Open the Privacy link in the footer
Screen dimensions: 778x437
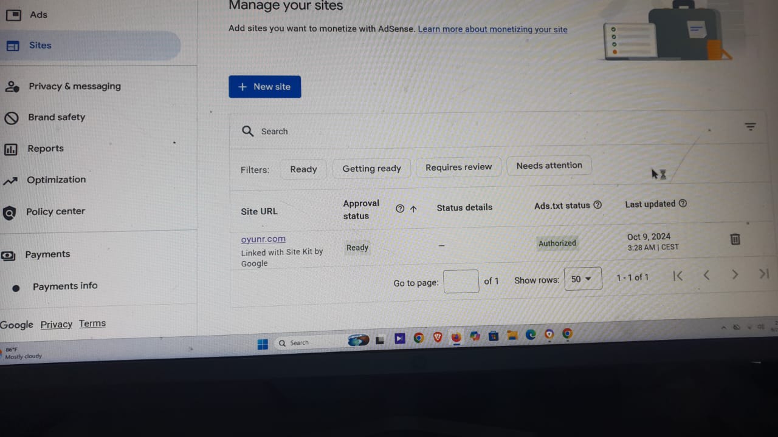pyautogui.click(x=57, y=325)
